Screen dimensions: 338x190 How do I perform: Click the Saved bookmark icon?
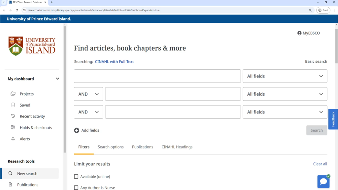13,105
